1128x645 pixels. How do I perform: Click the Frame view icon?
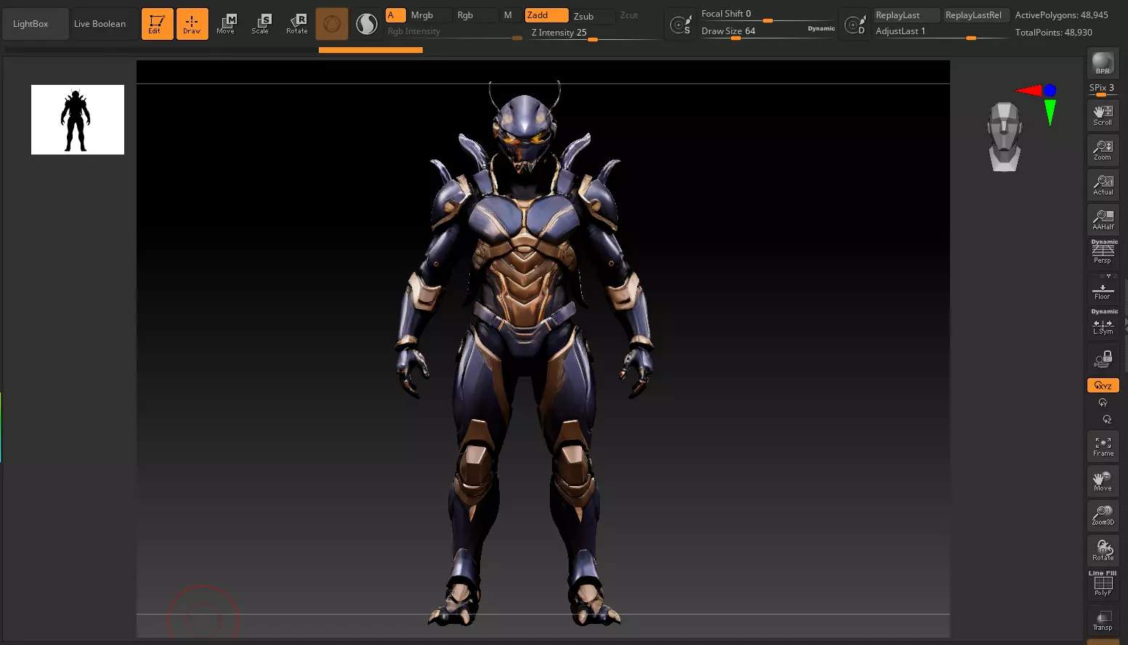(1103, 446)
